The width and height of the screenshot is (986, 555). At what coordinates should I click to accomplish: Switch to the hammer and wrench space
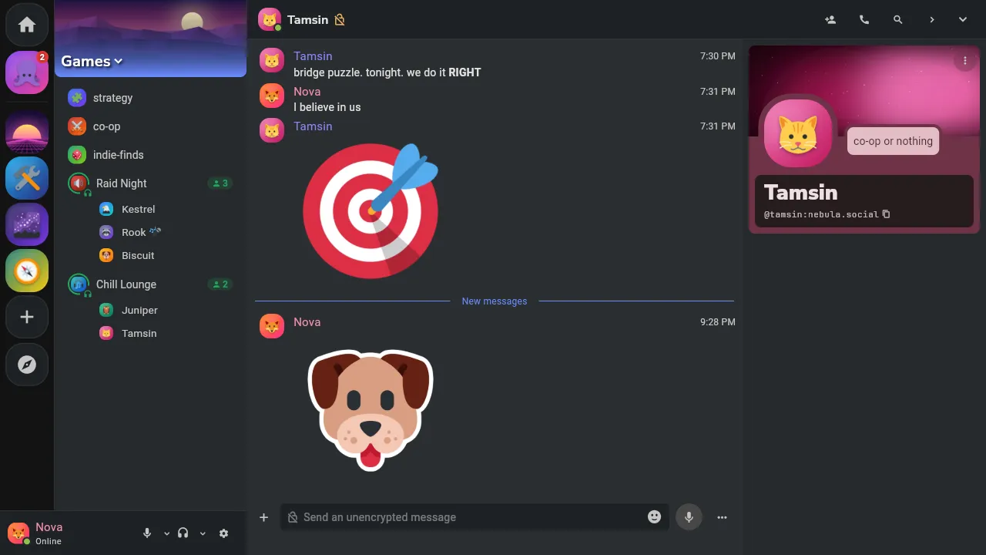[x=27, y=179]
